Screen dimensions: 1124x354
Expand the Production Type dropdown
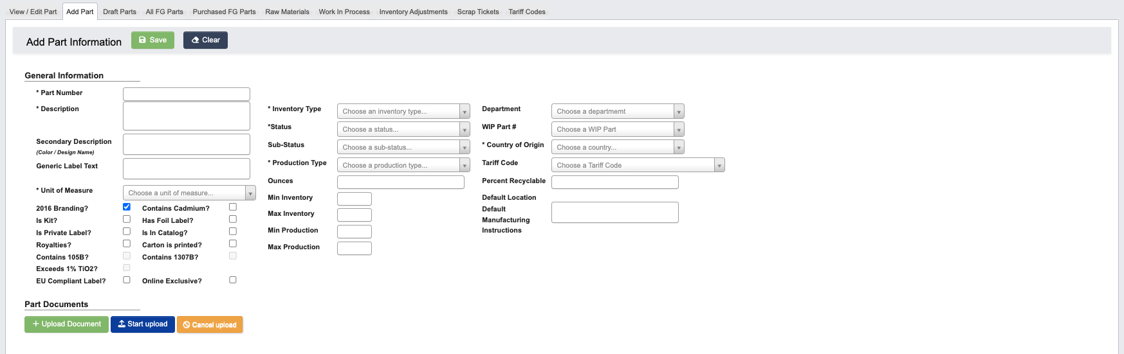click(403, 165)
